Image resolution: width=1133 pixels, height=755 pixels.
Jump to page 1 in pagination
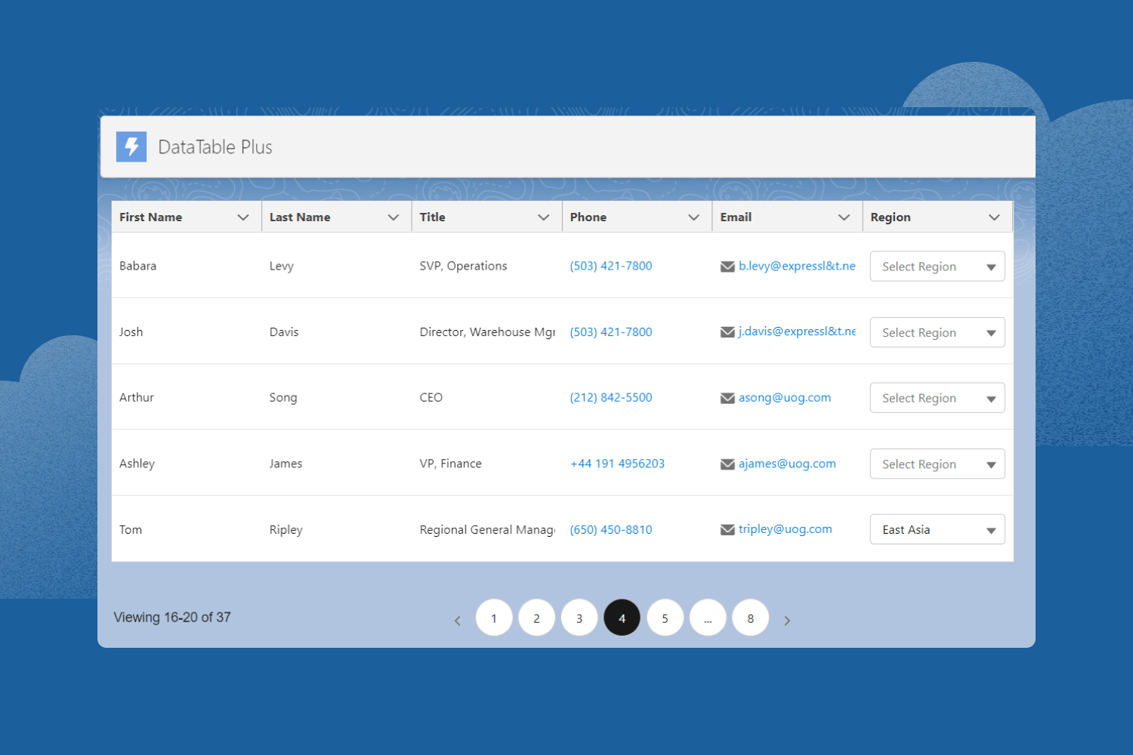(x=494, y=618)
